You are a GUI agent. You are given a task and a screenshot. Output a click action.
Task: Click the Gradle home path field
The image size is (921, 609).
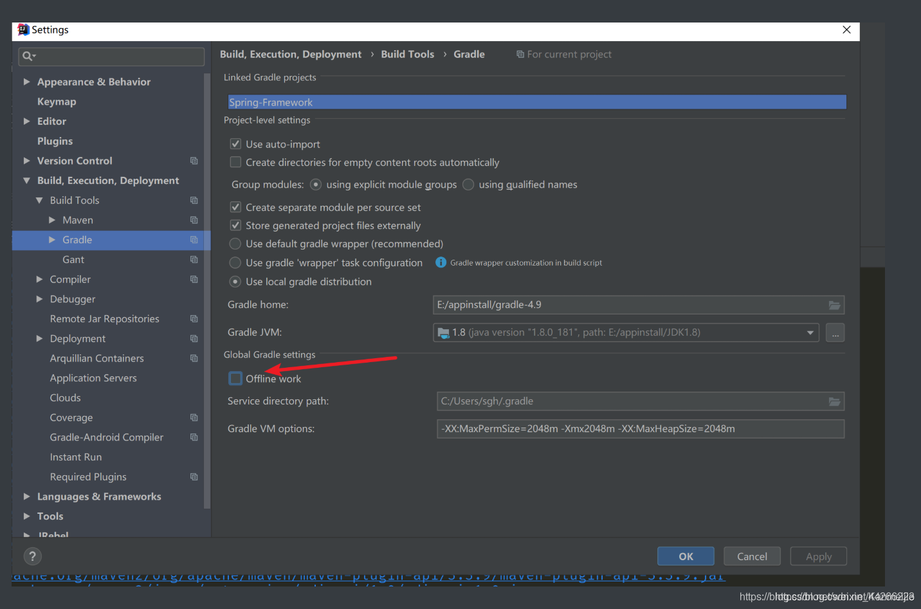click(638, 305)
